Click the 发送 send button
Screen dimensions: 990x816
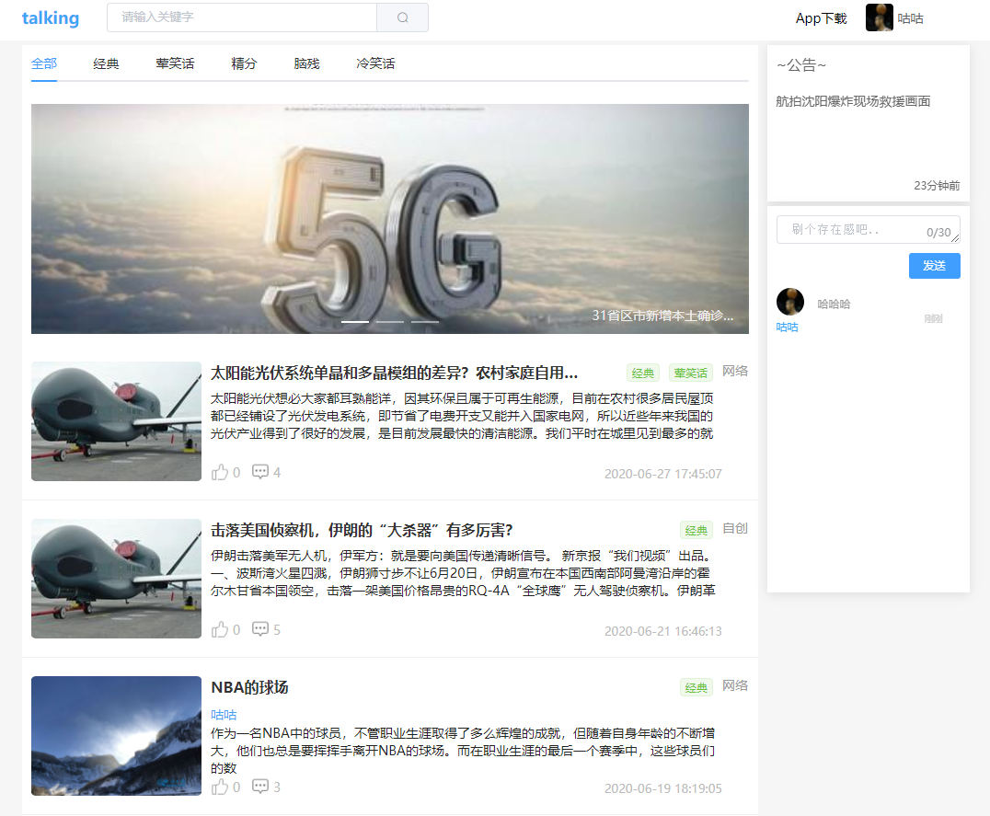tap(935, 266)
